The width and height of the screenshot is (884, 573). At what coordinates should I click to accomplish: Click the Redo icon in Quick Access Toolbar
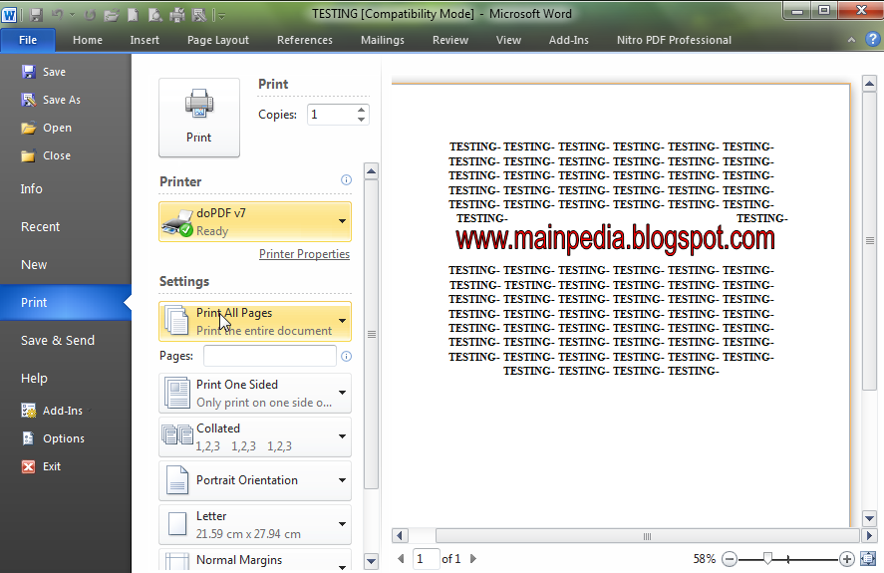[x=90, y=15]
